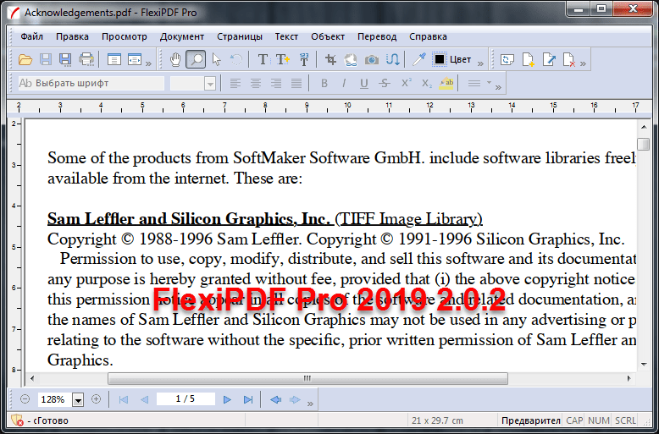Click the hyperlink globe icon
The image size is (659, 434).
(351, 59)
